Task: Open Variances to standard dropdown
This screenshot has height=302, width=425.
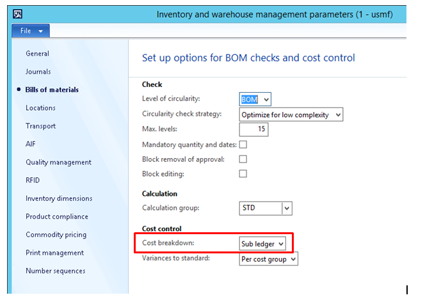Action: point(293,259)
